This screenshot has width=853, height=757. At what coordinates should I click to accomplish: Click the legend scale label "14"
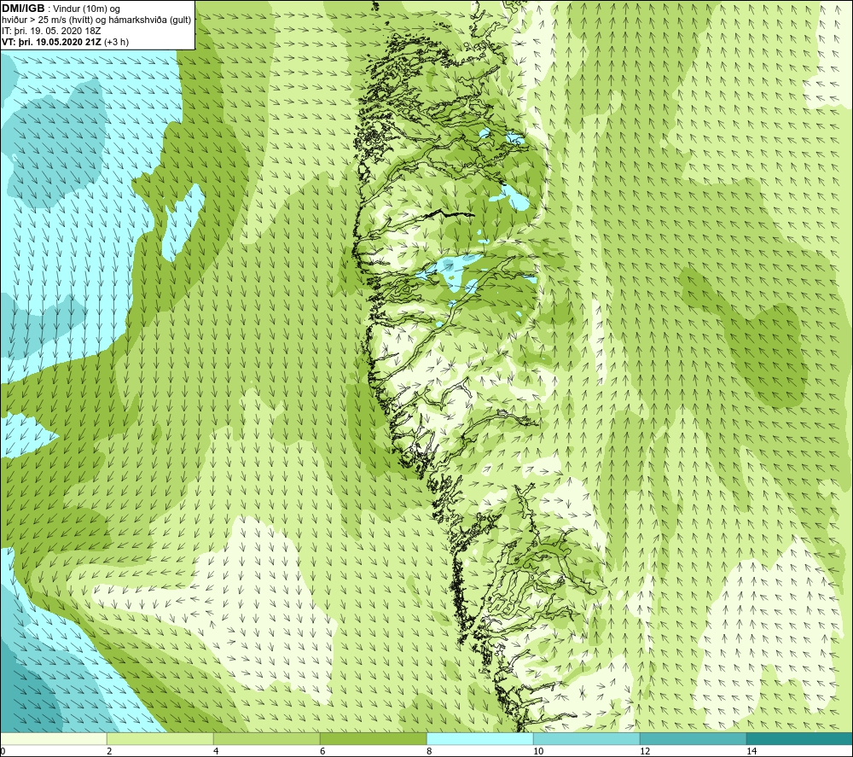pyautogui.click(x=751, y=751)
